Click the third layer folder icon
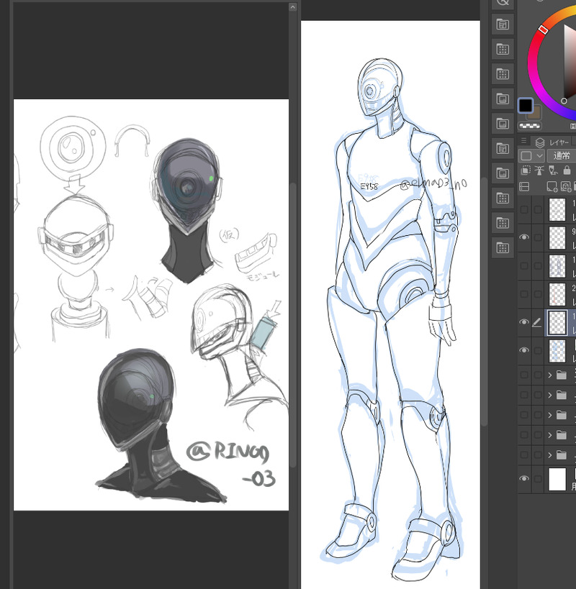 tap(562, 415)
